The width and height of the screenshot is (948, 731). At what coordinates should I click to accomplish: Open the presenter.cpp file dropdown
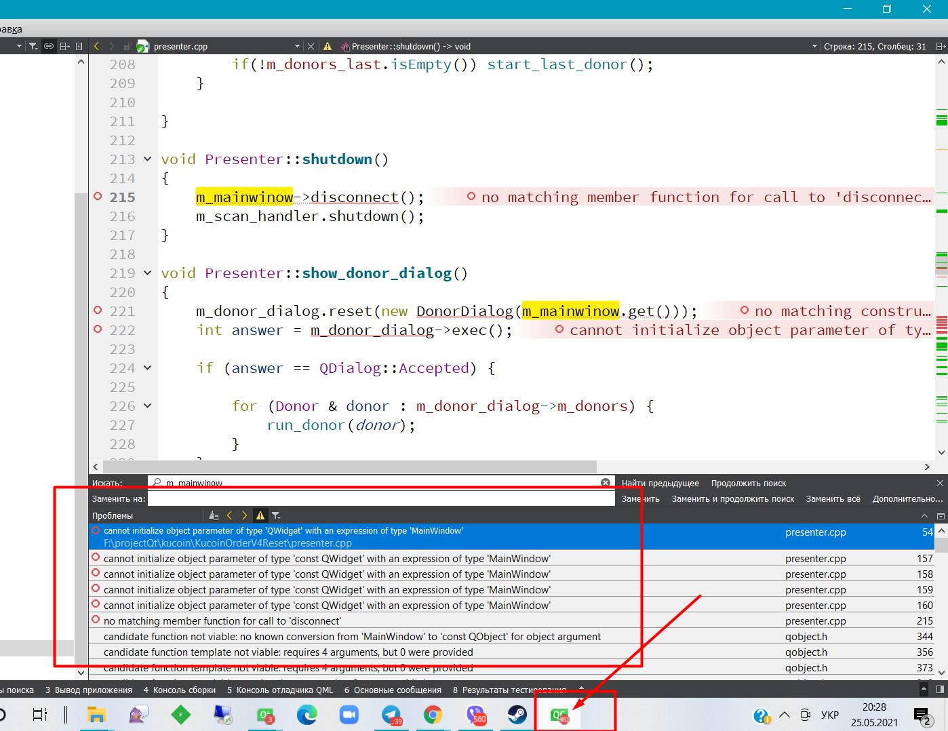point(297,46)
